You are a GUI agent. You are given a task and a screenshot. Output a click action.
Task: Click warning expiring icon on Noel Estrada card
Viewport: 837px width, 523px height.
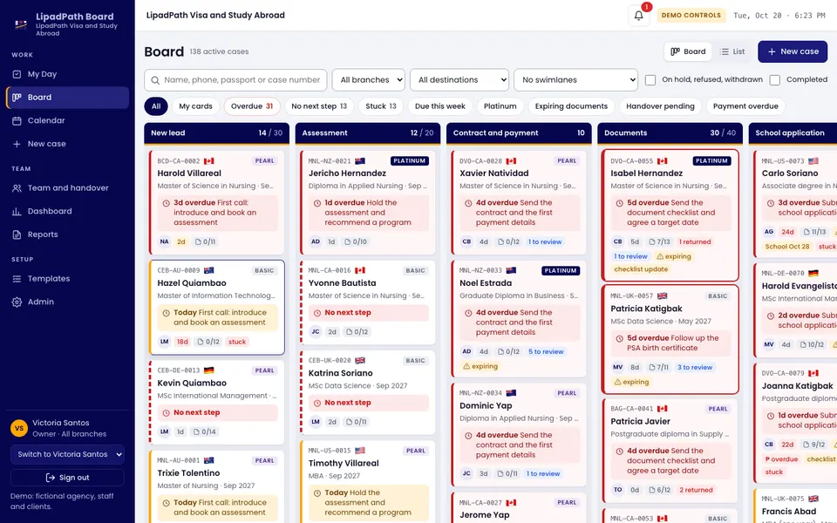point(466,366)
